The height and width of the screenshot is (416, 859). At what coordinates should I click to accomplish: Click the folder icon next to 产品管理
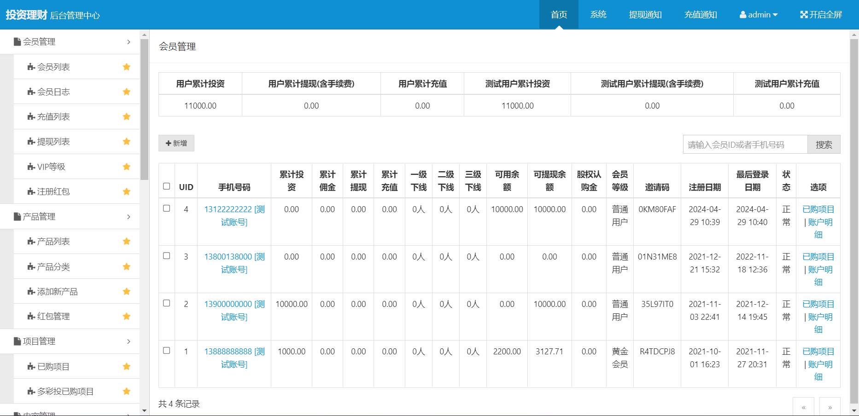(18, 216)
